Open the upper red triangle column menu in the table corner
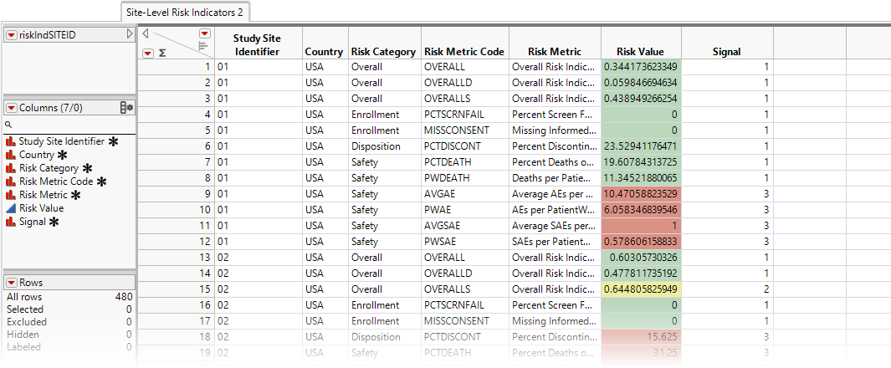This screenshot has height=368, width=891. (x=204, y=33)
